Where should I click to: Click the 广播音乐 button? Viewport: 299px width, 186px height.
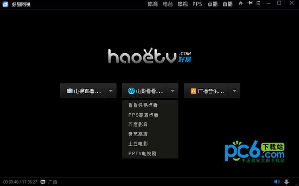point(206,91)
